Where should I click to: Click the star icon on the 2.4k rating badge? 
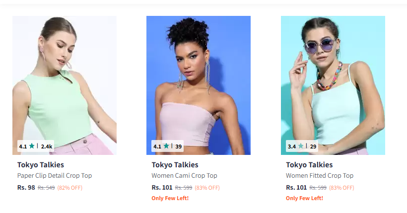click(32, 146)
